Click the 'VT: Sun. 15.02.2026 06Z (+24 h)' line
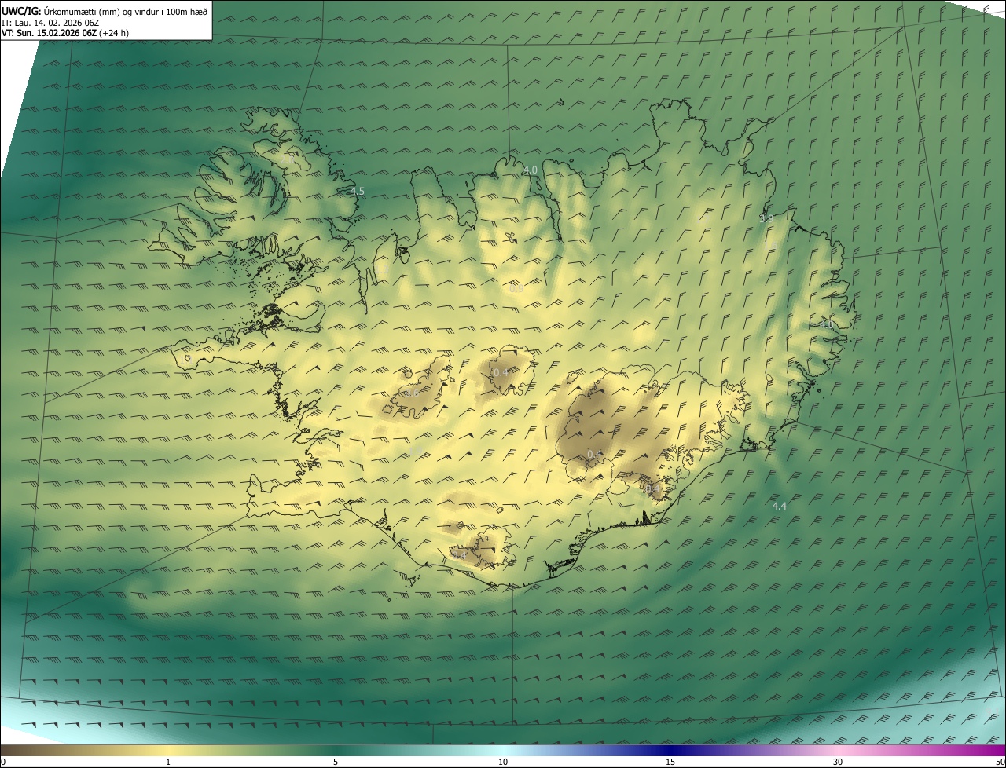This screenshot has height=768, width=1006. pyautogui.click(x=64, y=34)
